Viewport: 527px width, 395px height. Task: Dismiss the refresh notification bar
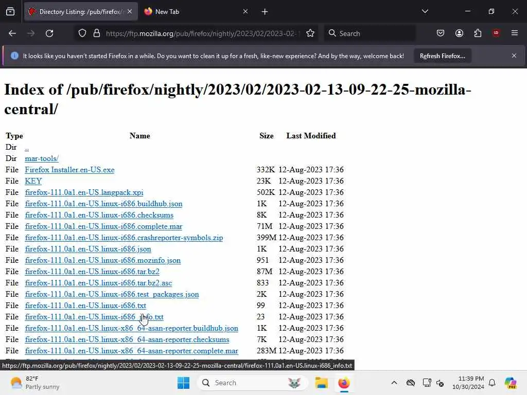514,56
